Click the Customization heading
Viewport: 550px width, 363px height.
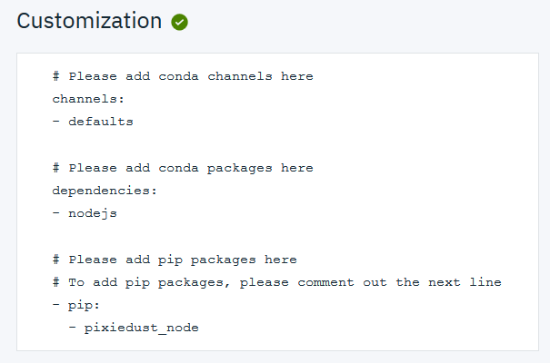click(x=89, y=22)
